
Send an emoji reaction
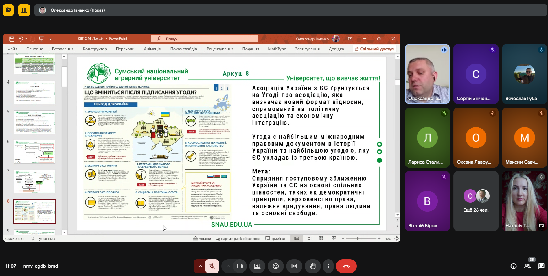pos(276,266)
